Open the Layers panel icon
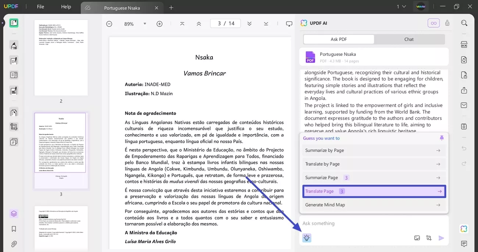Screen dimensions: 478x252 pyautogui.click(x=14, y=214)
